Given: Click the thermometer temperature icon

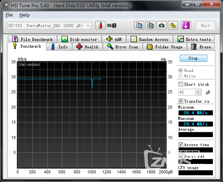Looking at the screenshot, I should (100, 25).
